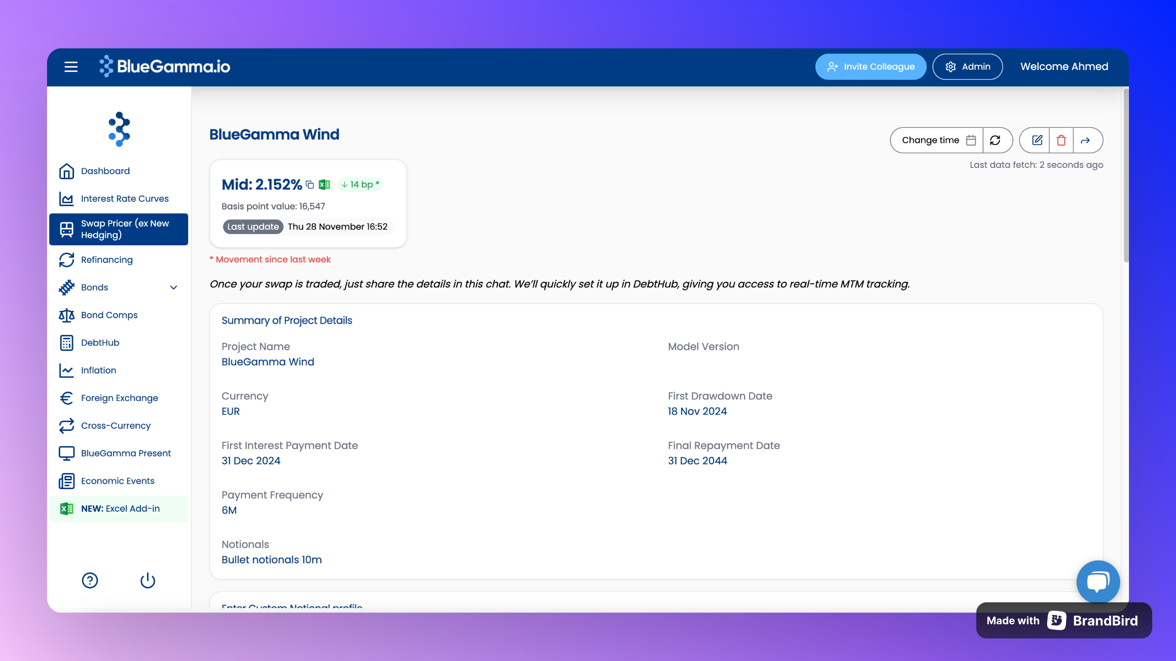This screenshot has height=661, width=1176.
Task: Click the share arrow icon
Action: pos(1085,141)
